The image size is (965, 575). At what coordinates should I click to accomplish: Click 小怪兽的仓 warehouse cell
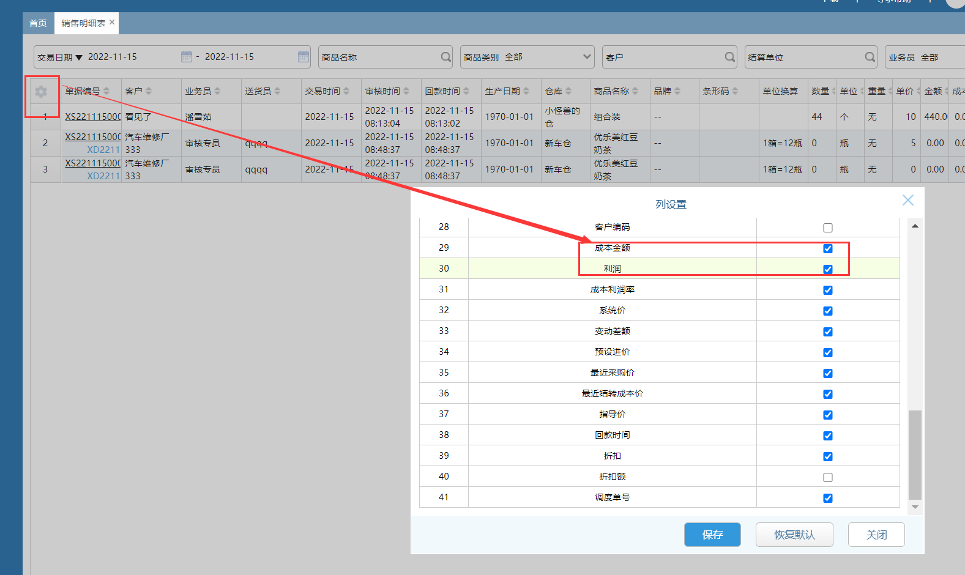tap(565, 116)
